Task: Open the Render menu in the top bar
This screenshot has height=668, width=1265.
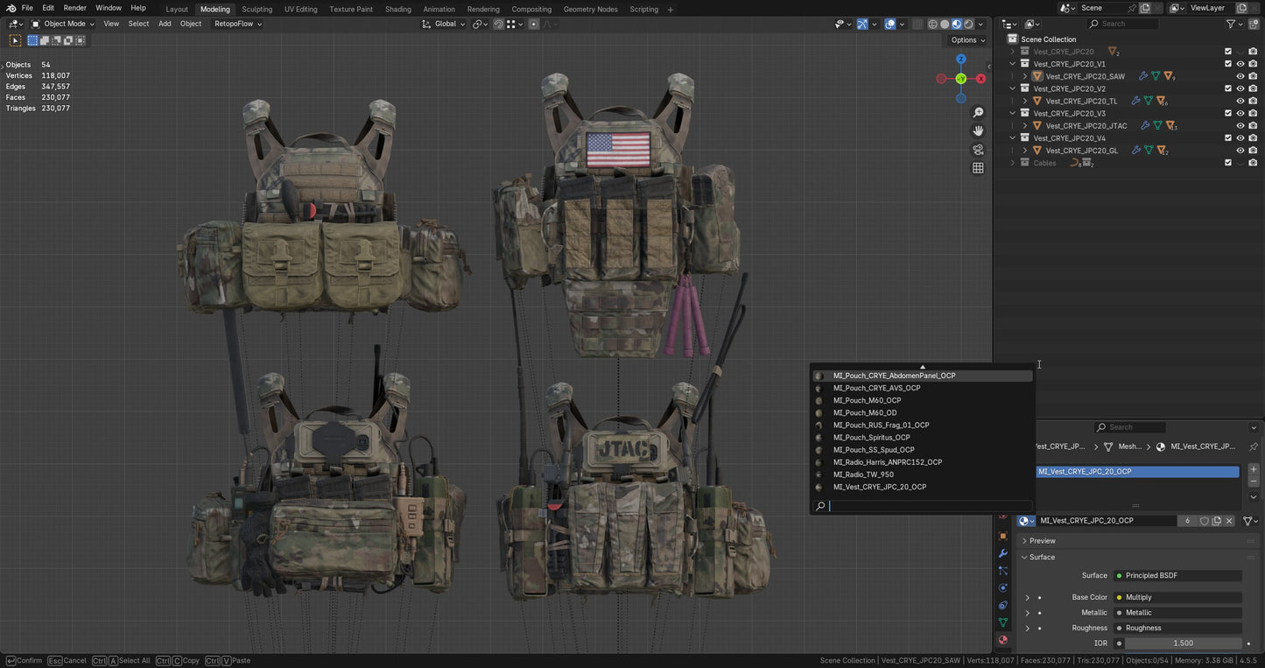Action: tap(75, 9)
